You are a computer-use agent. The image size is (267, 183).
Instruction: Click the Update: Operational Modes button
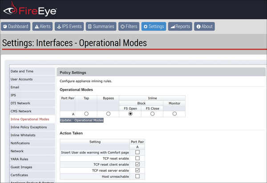82,121
